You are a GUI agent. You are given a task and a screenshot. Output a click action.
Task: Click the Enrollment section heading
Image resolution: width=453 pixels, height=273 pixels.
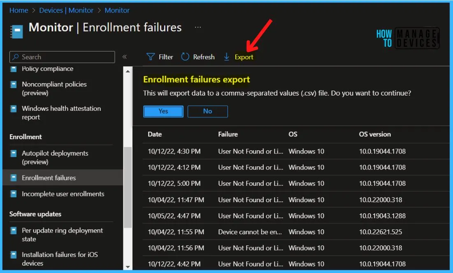(x=26, y=137)
